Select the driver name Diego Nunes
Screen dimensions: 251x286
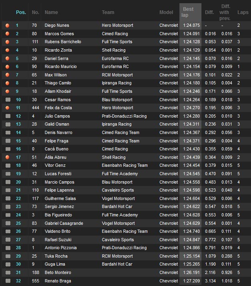pyautogui.click(x=57, y=25)
